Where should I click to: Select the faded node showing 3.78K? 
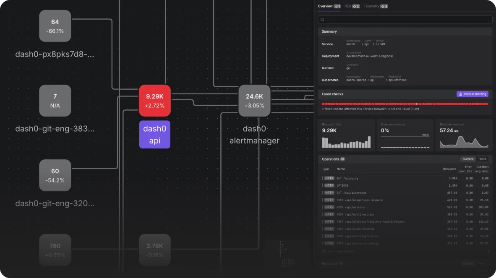coord(155,250)
